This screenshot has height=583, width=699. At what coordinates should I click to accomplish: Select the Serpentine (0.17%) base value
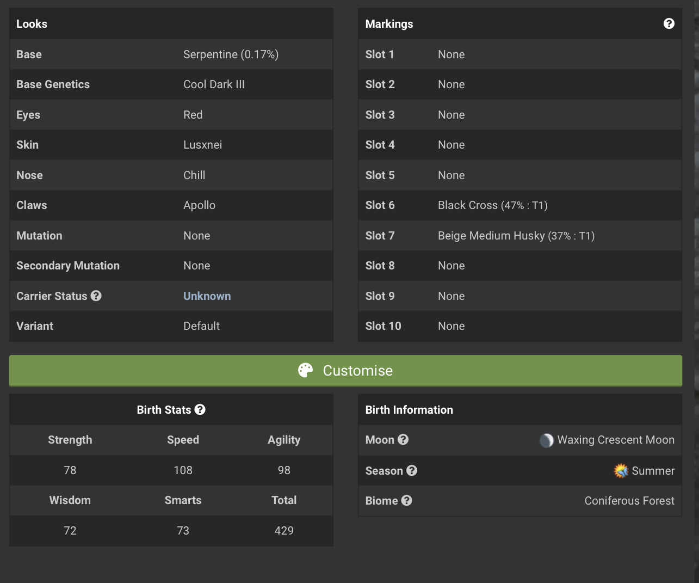pyautogui.click(x=231, y=54)
